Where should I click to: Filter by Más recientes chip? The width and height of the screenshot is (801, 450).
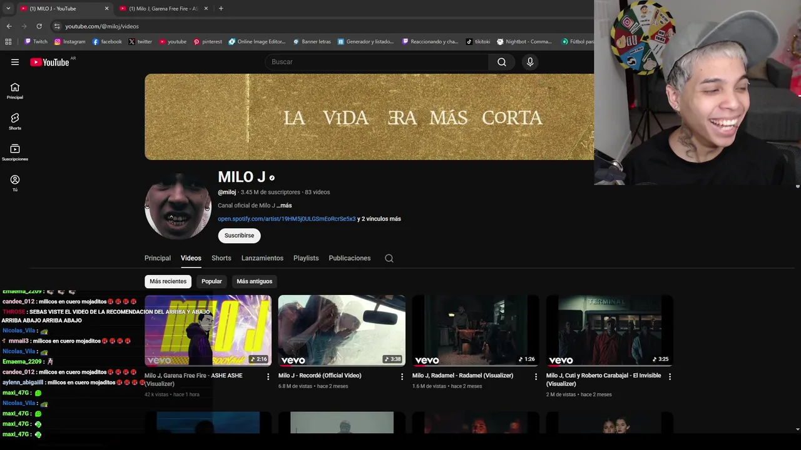tap(168, 281)
